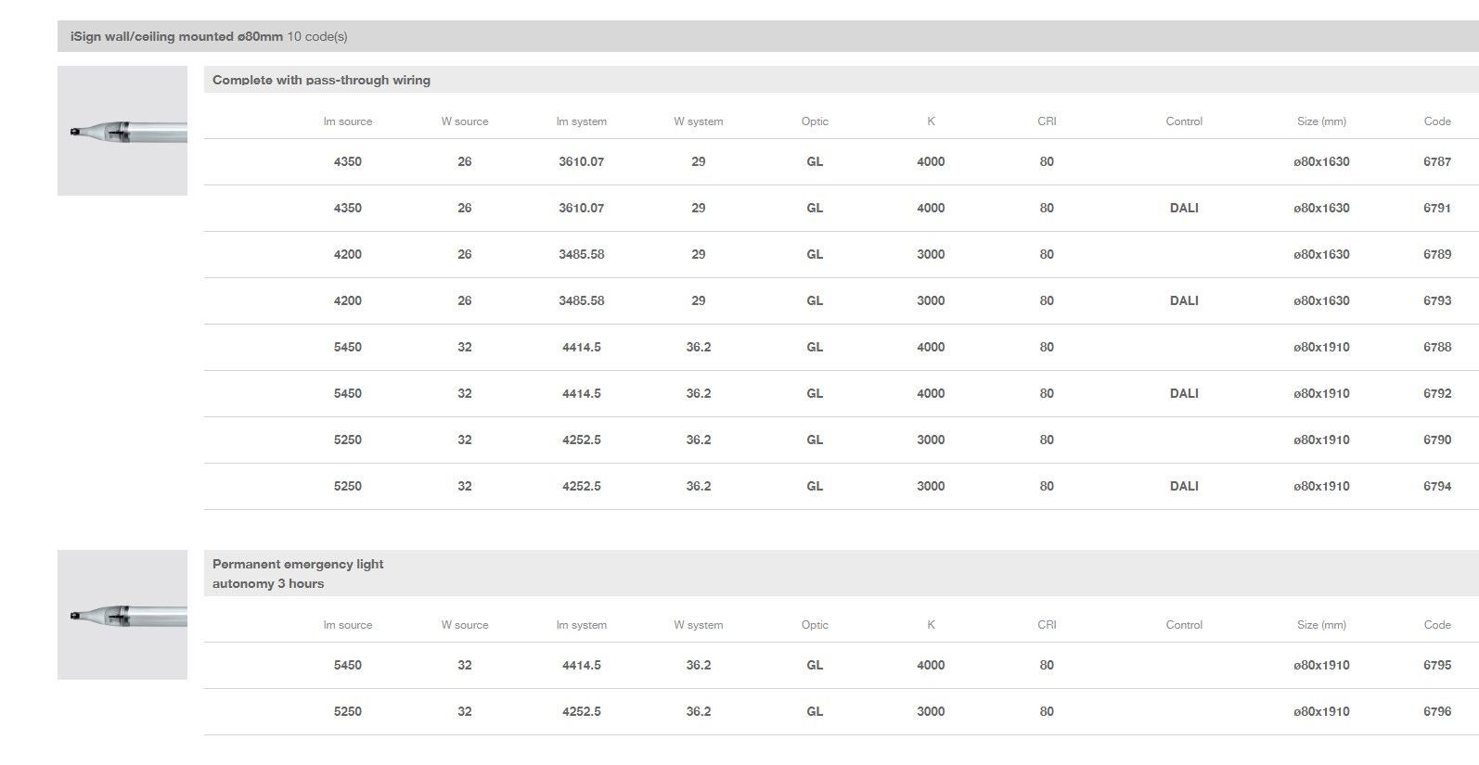This screenshot has width=1479, height=765.
Task: Click the Permanent emergency light heading
Action: point(297,564)
